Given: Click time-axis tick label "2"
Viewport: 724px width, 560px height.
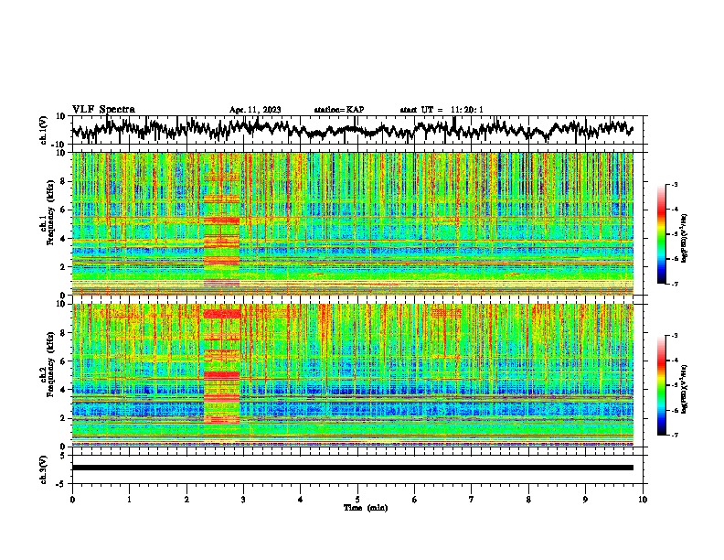Looking at the screenshot, I should click(186, 500).
